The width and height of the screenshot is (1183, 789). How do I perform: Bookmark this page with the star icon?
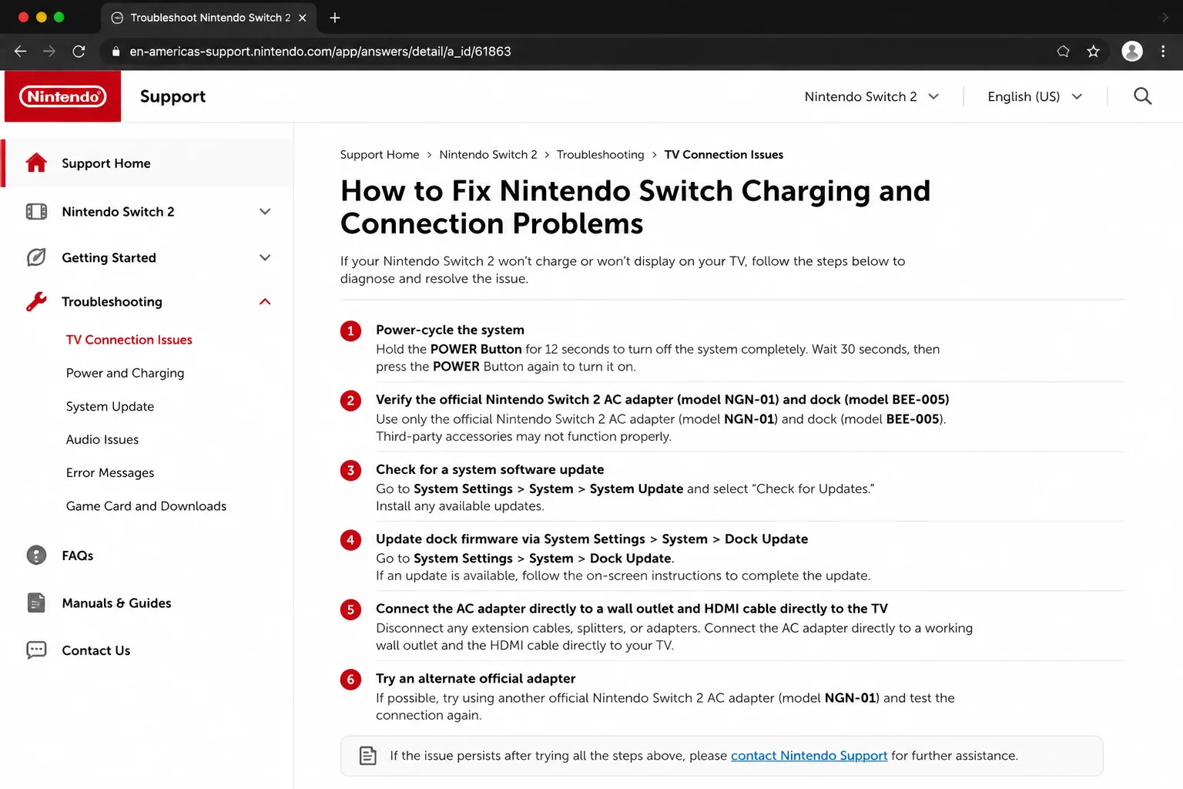point(1093,52)
